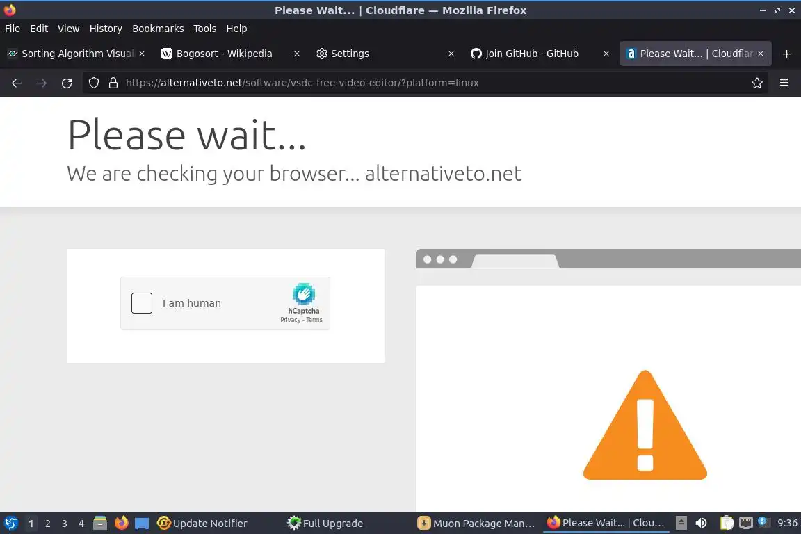Close the Please Wait Cloudflare tab
The width and height of the screenshot is (801, 534).
(x=761, y=54)
